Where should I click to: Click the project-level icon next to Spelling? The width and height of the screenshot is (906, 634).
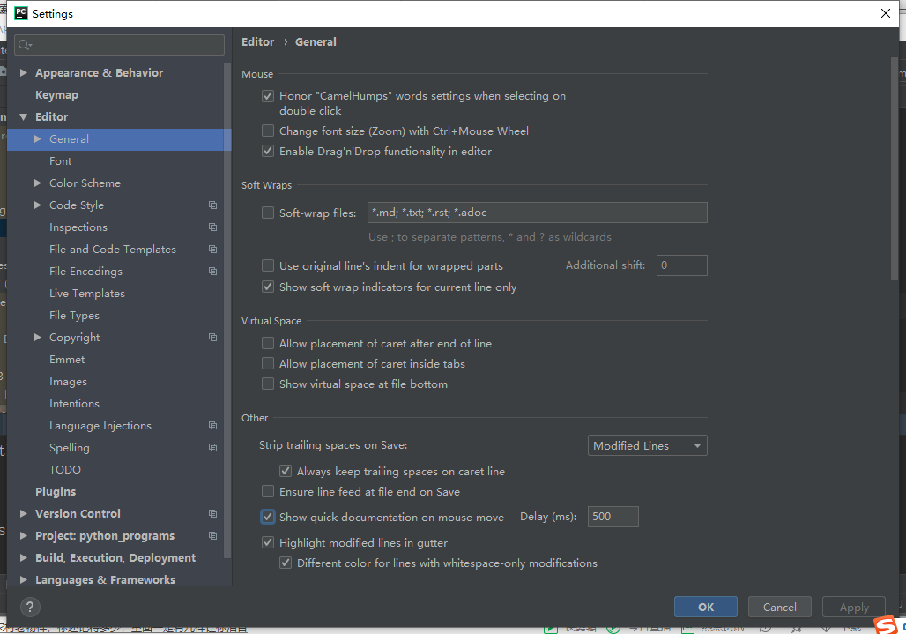pos(212,447)
